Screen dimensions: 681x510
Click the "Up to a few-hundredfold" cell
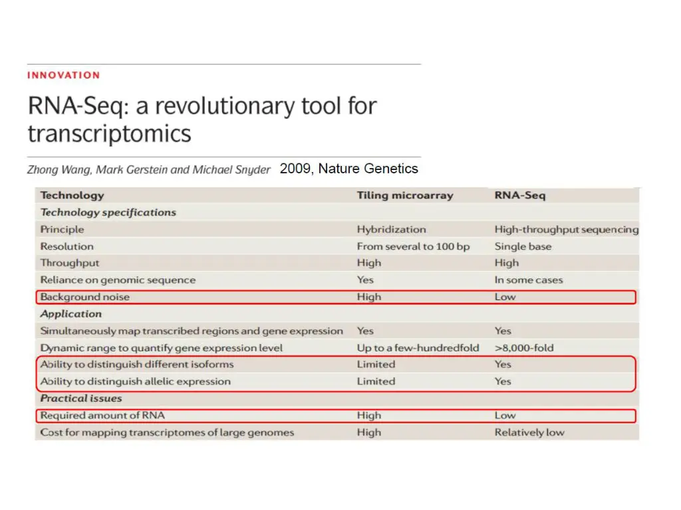pos(418,348)
